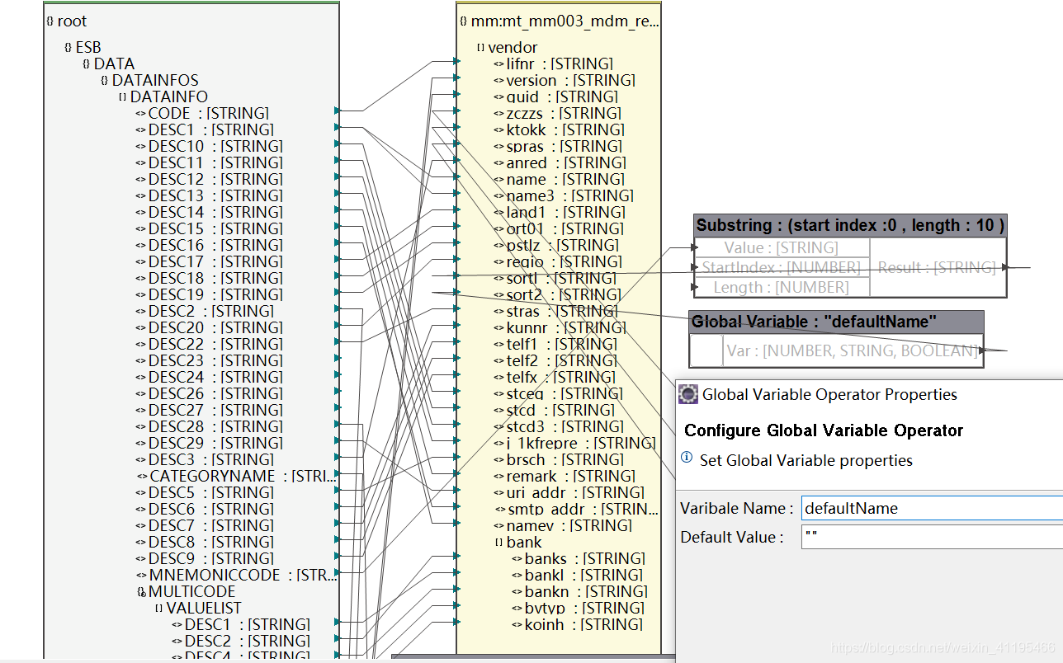
Task: Collapse the DATAINFOS node
Action: pos(106,80)
